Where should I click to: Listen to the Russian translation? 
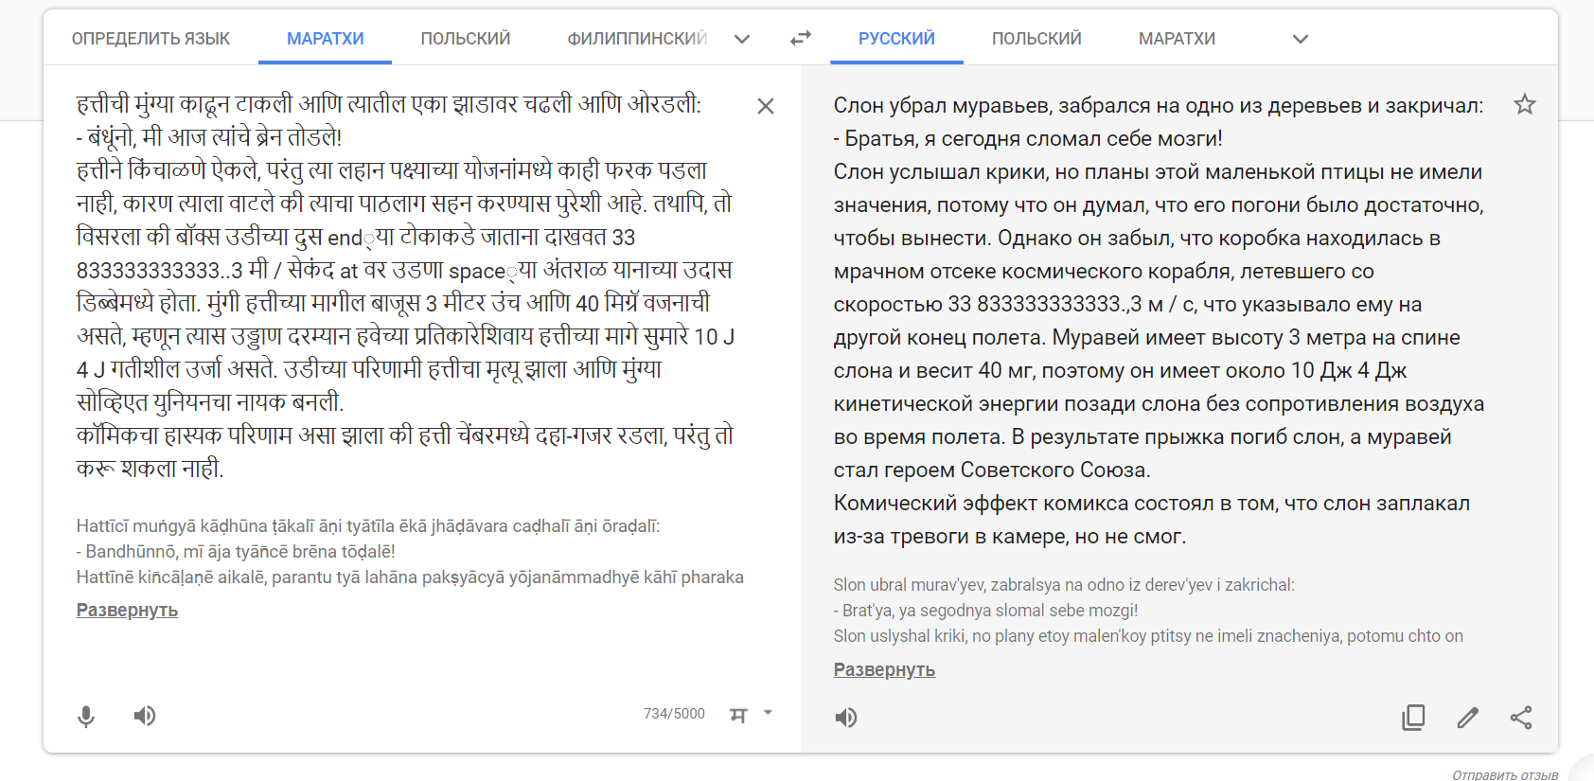point(846,718)
